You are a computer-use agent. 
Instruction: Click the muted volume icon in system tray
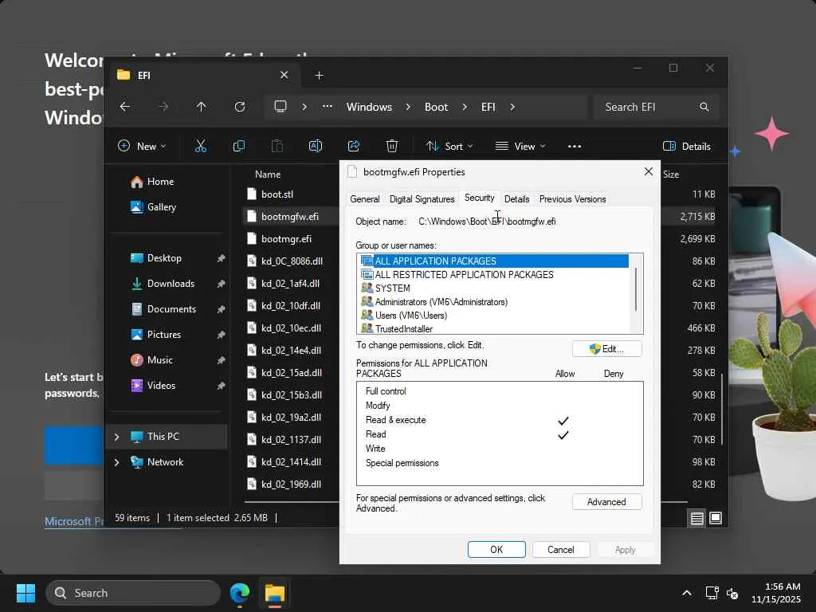click(732, 593)
